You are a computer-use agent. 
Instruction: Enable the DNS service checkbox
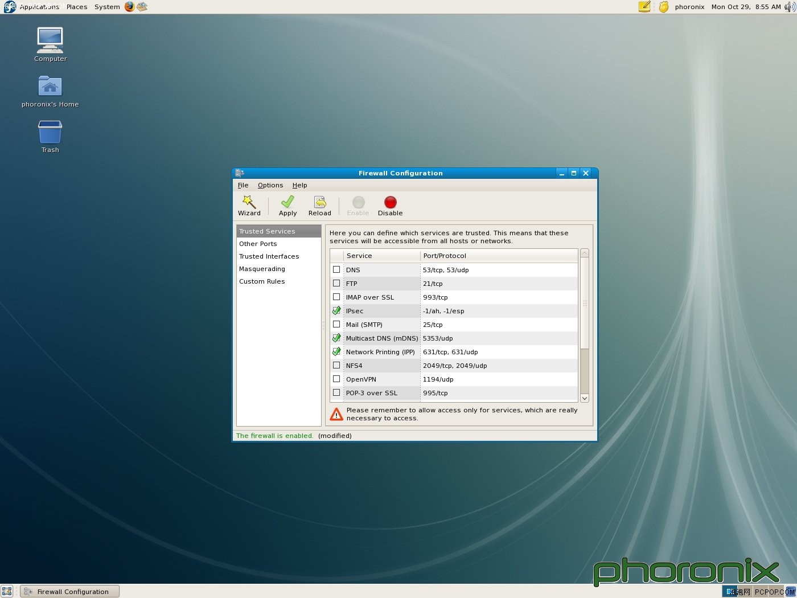tap(336, 269)
